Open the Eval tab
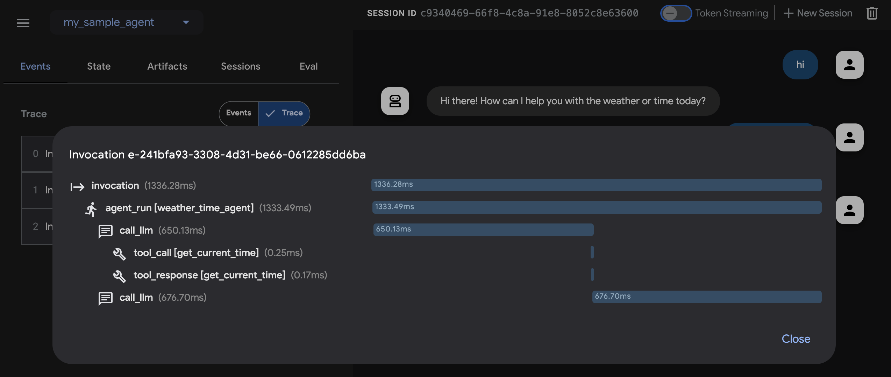The image size is (891, 377). pyautogui.click(x=308, y=66)
